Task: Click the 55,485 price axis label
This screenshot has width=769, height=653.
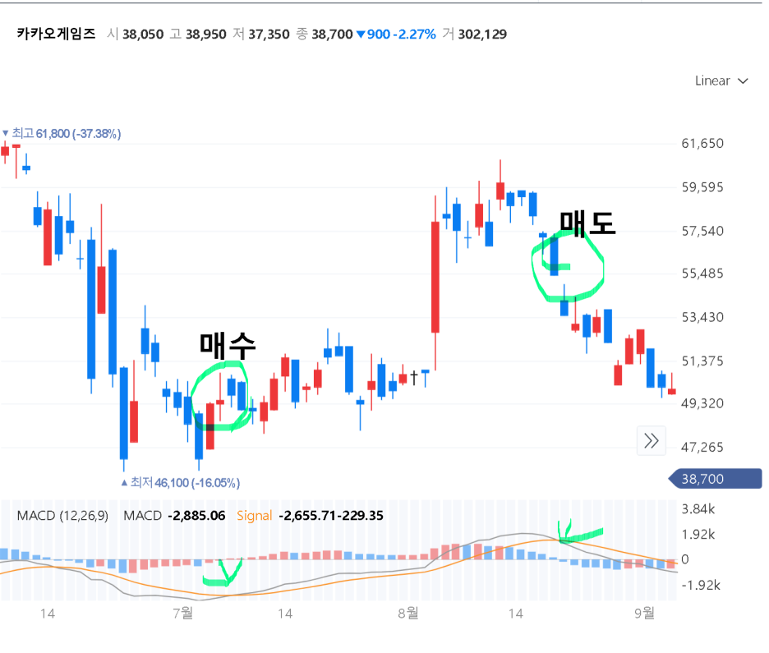Action: point(702,274)
